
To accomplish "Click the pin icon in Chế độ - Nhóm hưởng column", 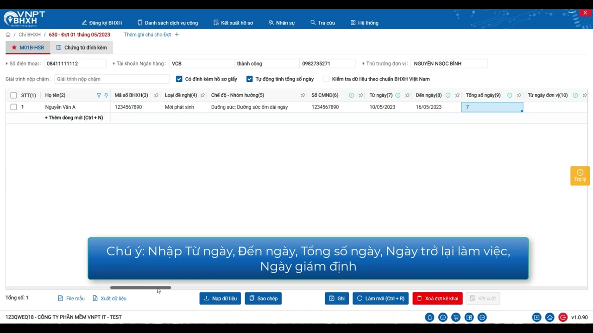I will tap(303, 95).
